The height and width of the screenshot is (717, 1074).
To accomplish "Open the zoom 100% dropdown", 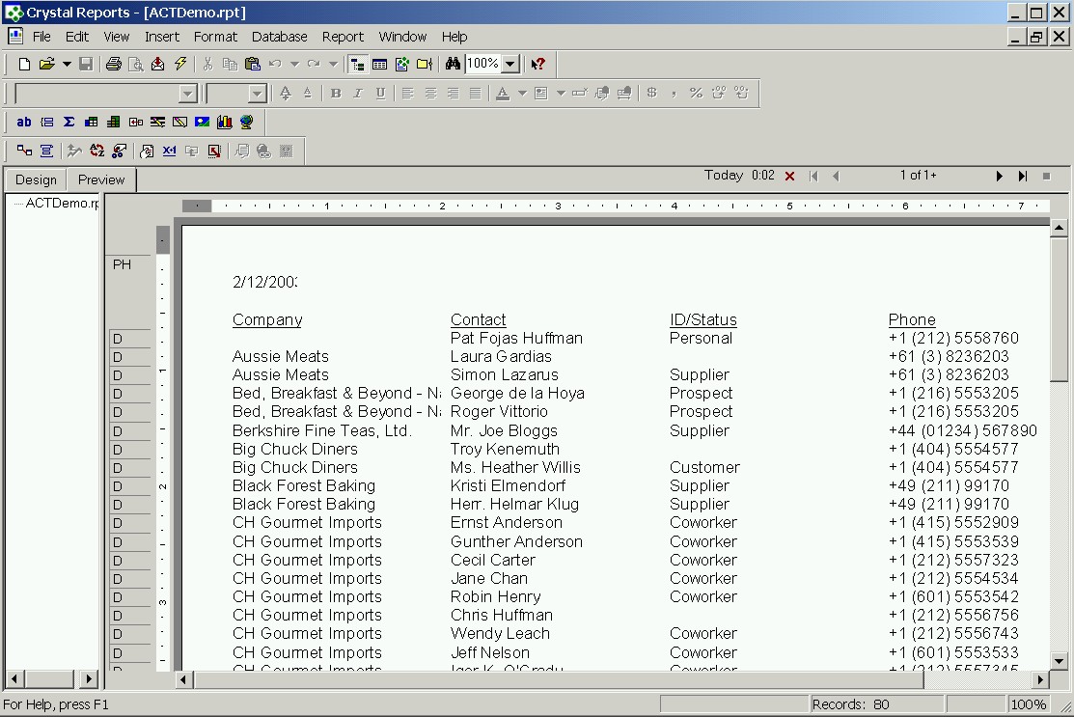I will pos(510,65).
